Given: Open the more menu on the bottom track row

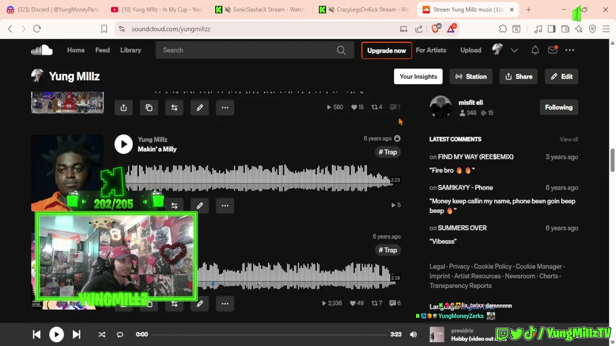Looking at the screenshot, I should (225, 304).
